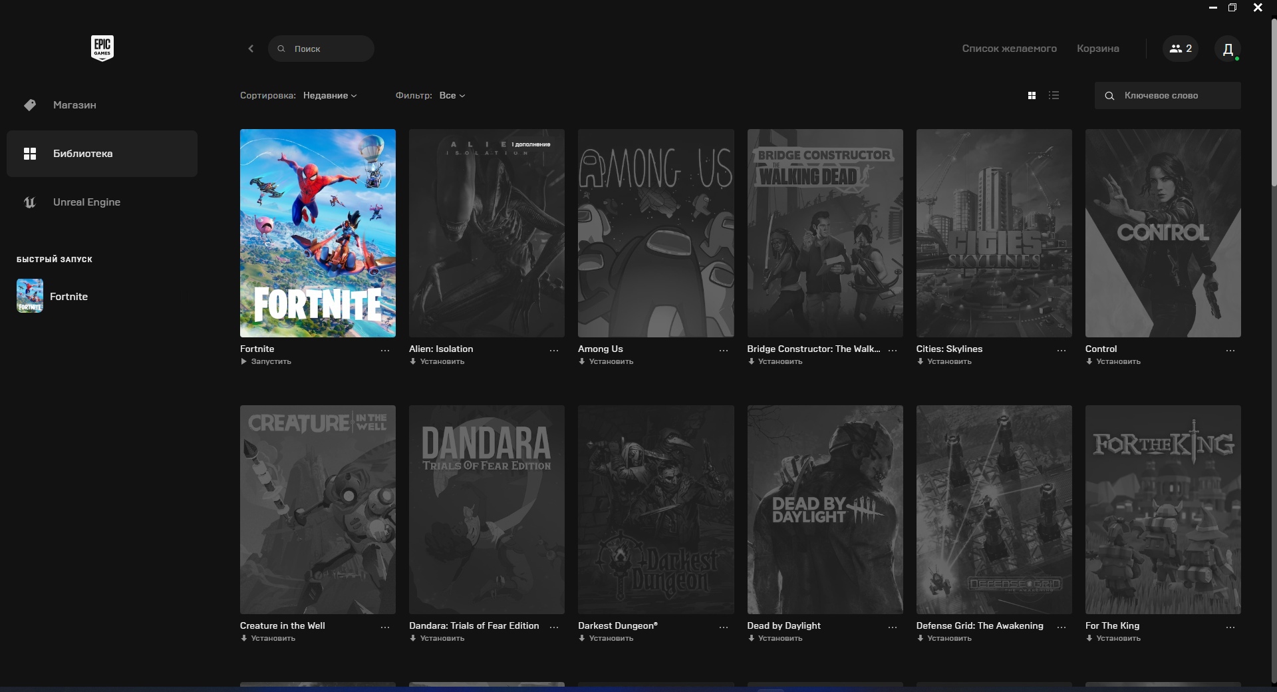Open the Библиотека library section
This screenshot has height=692, width=1277.
pos(102,154)
